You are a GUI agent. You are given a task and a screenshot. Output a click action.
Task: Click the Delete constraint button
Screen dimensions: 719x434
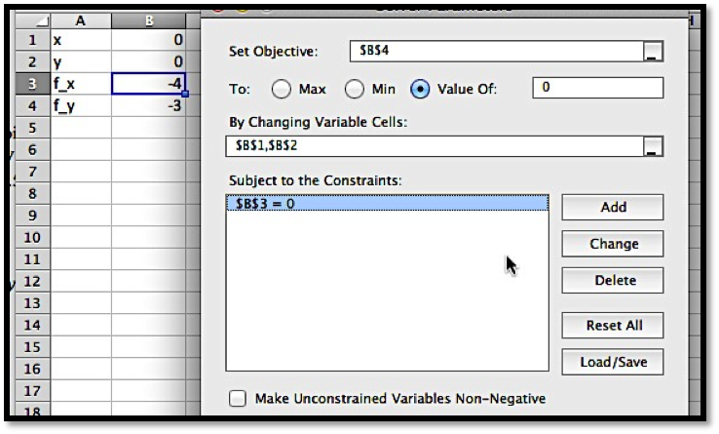coord(613,281)
